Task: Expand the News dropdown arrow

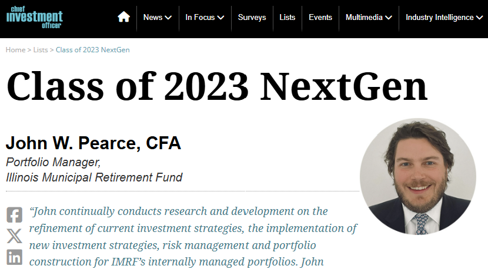Action: [x=168, y=18]
